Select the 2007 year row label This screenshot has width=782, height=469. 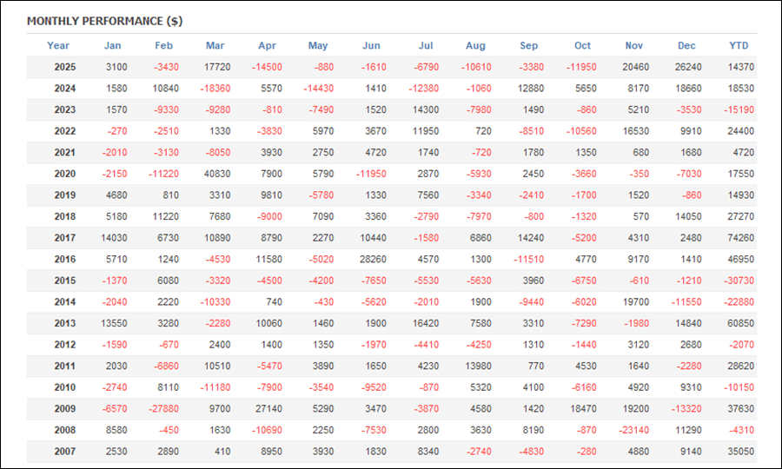pos(64,451)
